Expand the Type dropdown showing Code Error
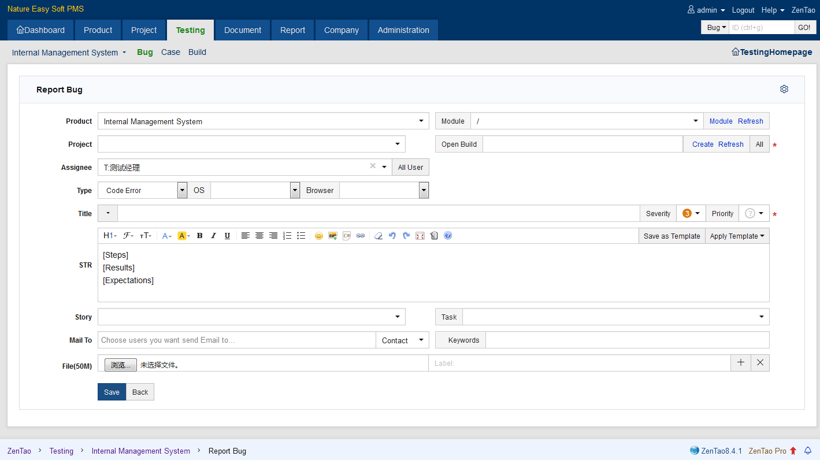Viewport: 820px width, 460px height. [x=142, y=190]
